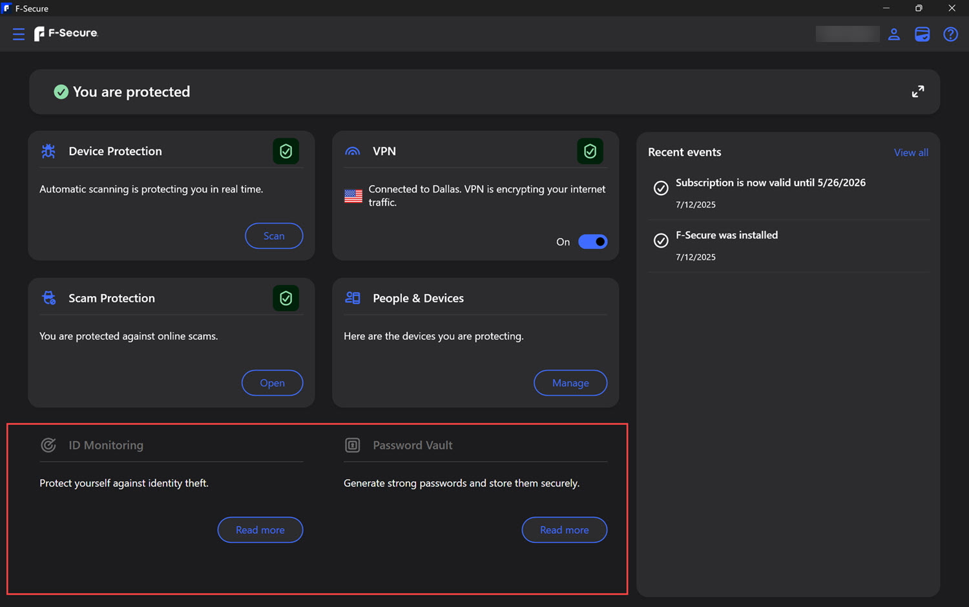Click the Scam Protection cart icon
969x607 pixels.
48,298
